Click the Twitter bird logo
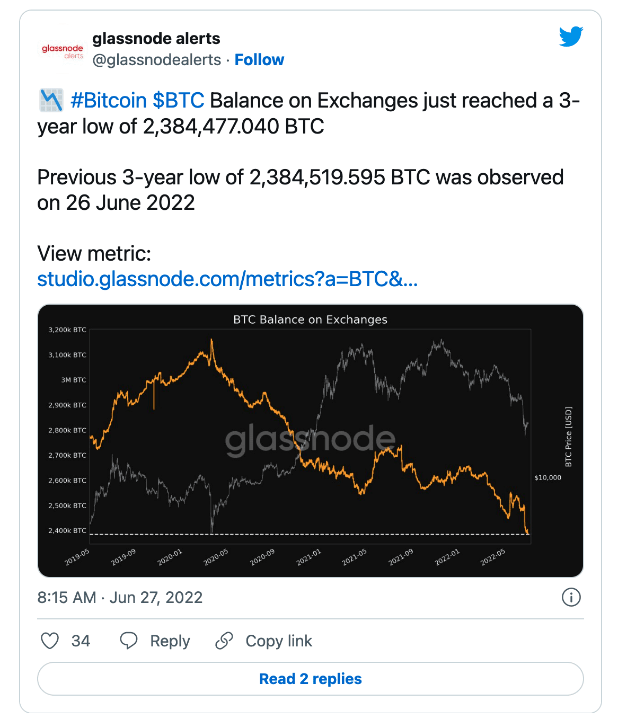Screen dimensions: 618x728 click(571, 37)
